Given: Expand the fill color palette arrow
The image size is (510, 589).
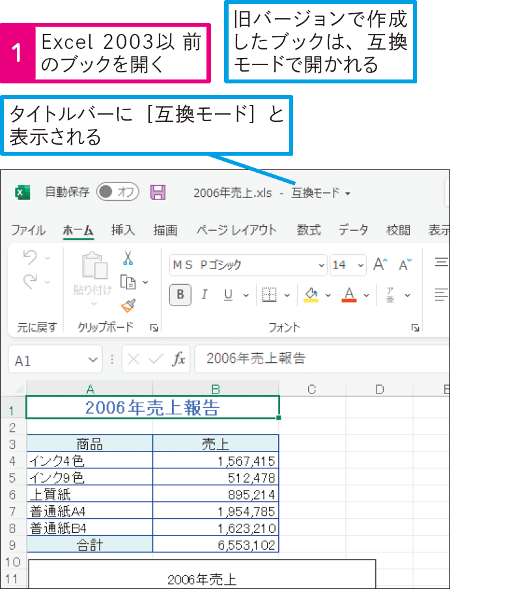Looking at the screenshot, I should click(x=328, y=295).
